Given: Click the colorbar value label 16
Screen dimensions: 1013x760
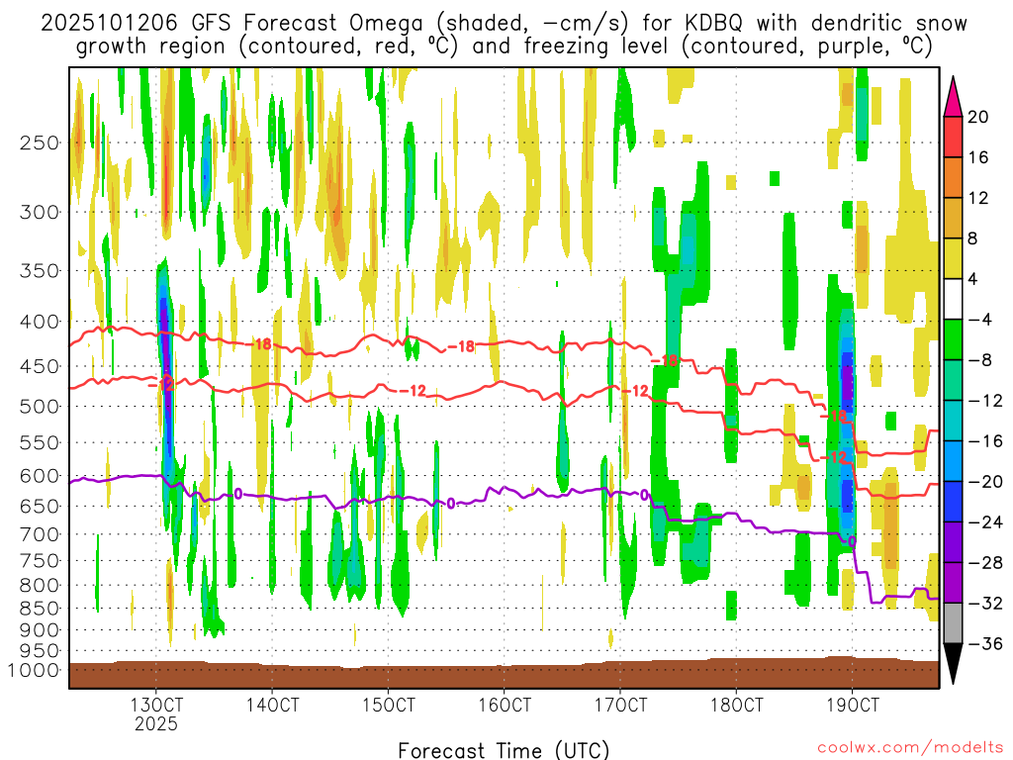Looking at the screenshot, I should coord(978,157).
